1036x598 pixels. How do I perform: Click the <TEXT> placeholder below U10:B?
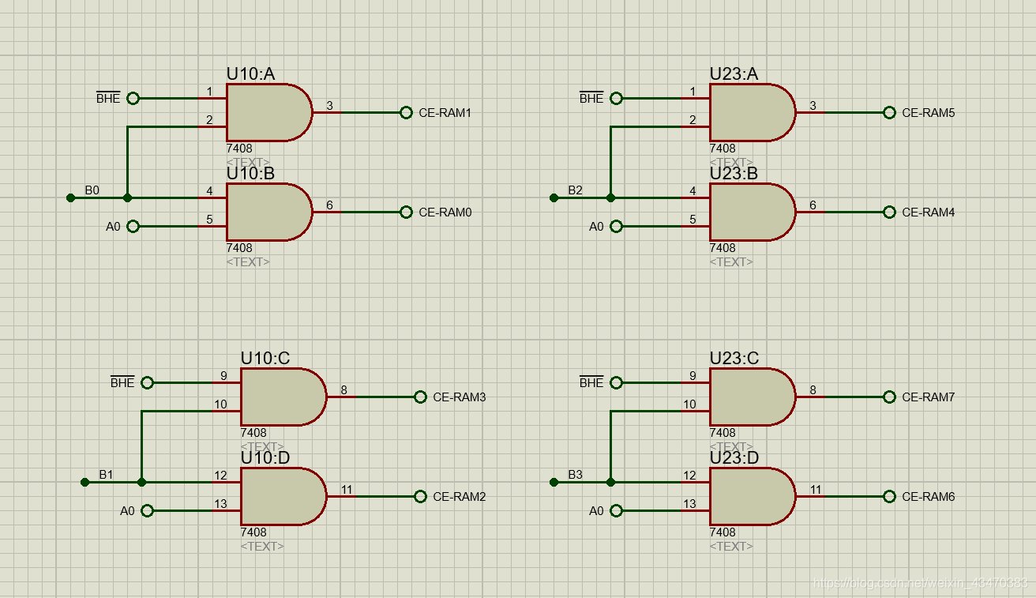coord(248,261)
